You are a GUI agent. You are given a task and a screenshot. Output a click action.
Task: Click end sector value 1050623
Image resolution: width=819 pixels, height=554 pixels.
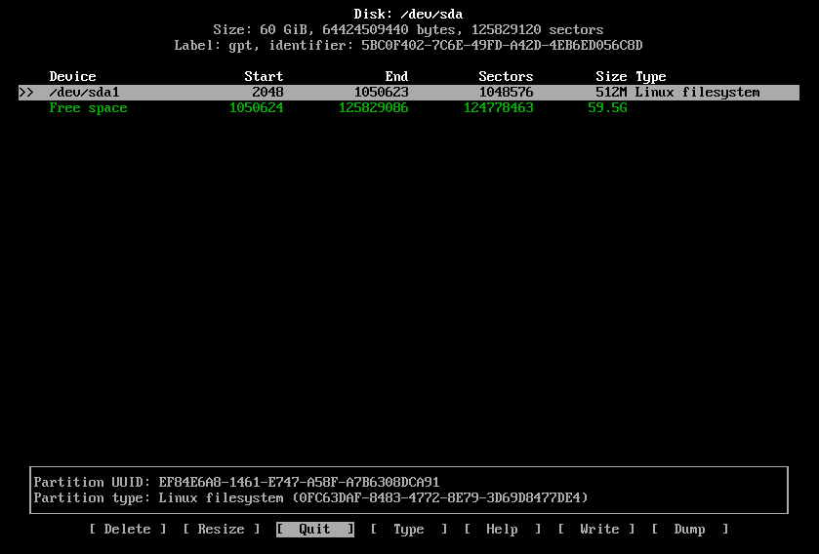pyautogui.click(x=382, y=93)
